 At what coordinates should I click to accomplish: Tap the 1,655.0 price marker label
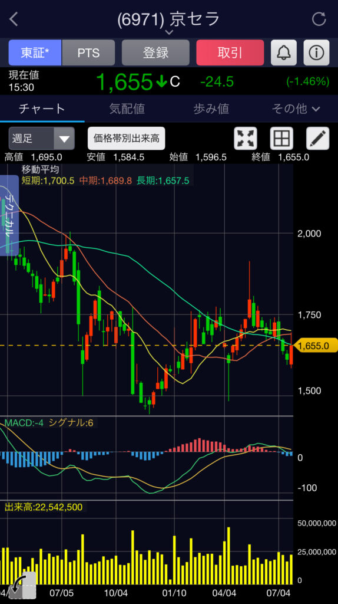pos(314,346)
